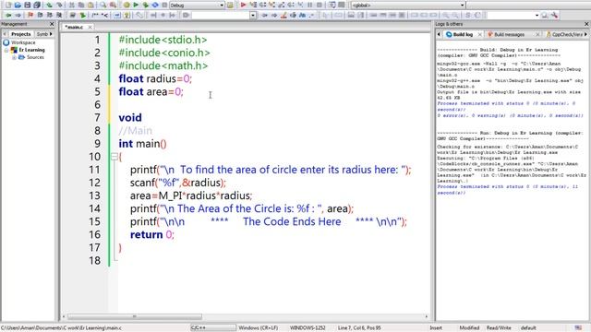Click the Insert mode status entry
The width and height of the screenshot is (591, 332).
pyautogui.click(x=436, y=328)
